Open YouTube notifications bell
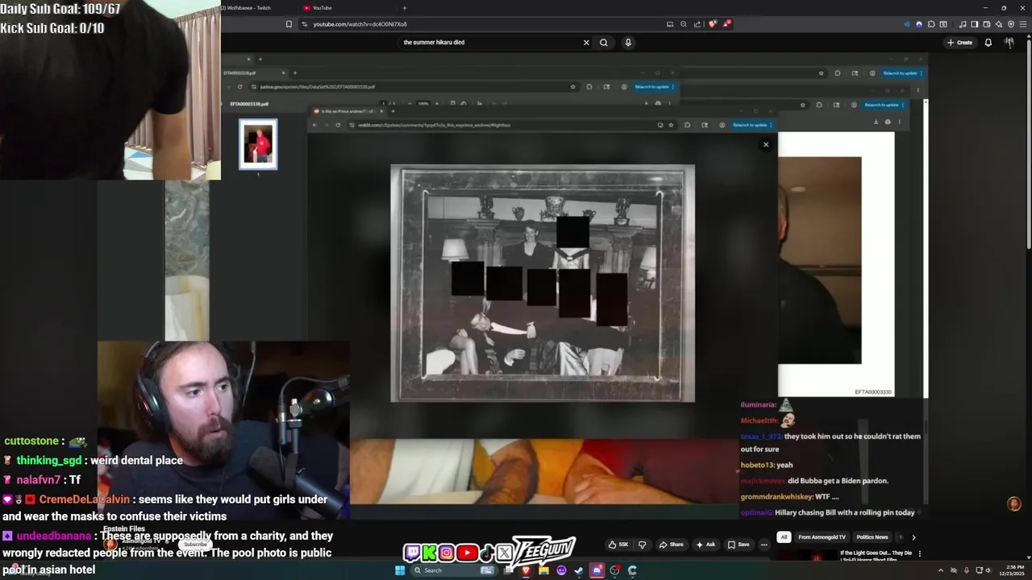 (x=988, y=43)
